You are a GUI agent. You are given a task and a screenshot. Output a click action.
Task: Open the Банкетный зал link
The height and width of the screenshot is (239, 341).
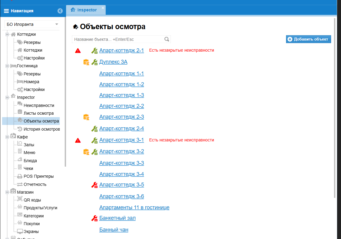click(x=117, y=218)
